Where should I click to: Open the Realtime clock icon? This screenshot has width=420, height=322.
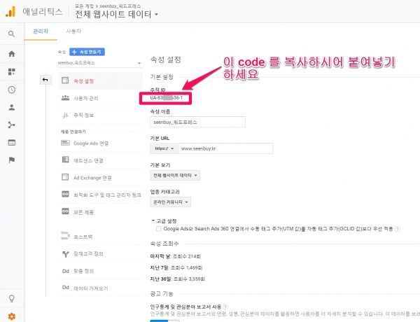11,90
